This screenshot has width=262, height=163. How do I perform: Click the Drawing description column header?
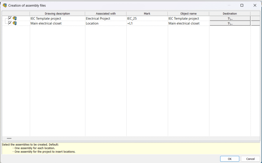pyautogui.click(x=57, y=14)
